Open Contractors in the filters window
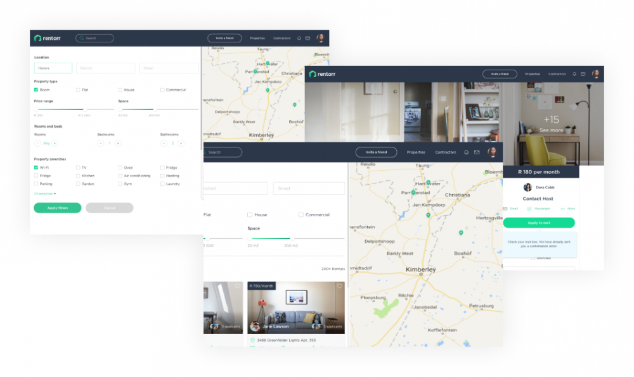Image resolution: width=634 pixels, height=377 pixels. (x=282, y=39)
